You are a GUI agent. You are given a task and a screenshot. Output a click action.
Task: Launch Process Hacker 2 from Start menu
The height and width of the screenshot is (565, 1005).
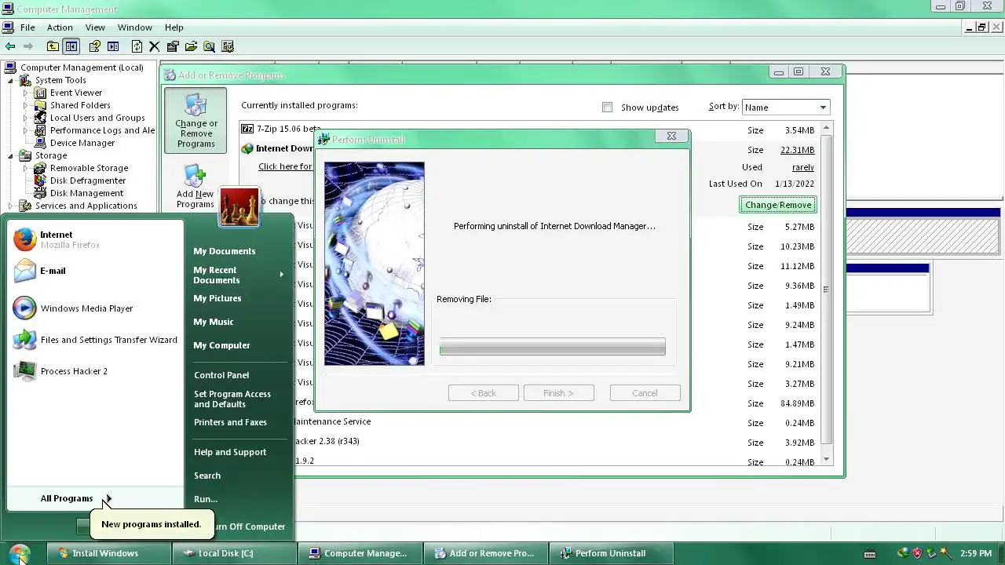pyautogui.click(x=95, y=371)
